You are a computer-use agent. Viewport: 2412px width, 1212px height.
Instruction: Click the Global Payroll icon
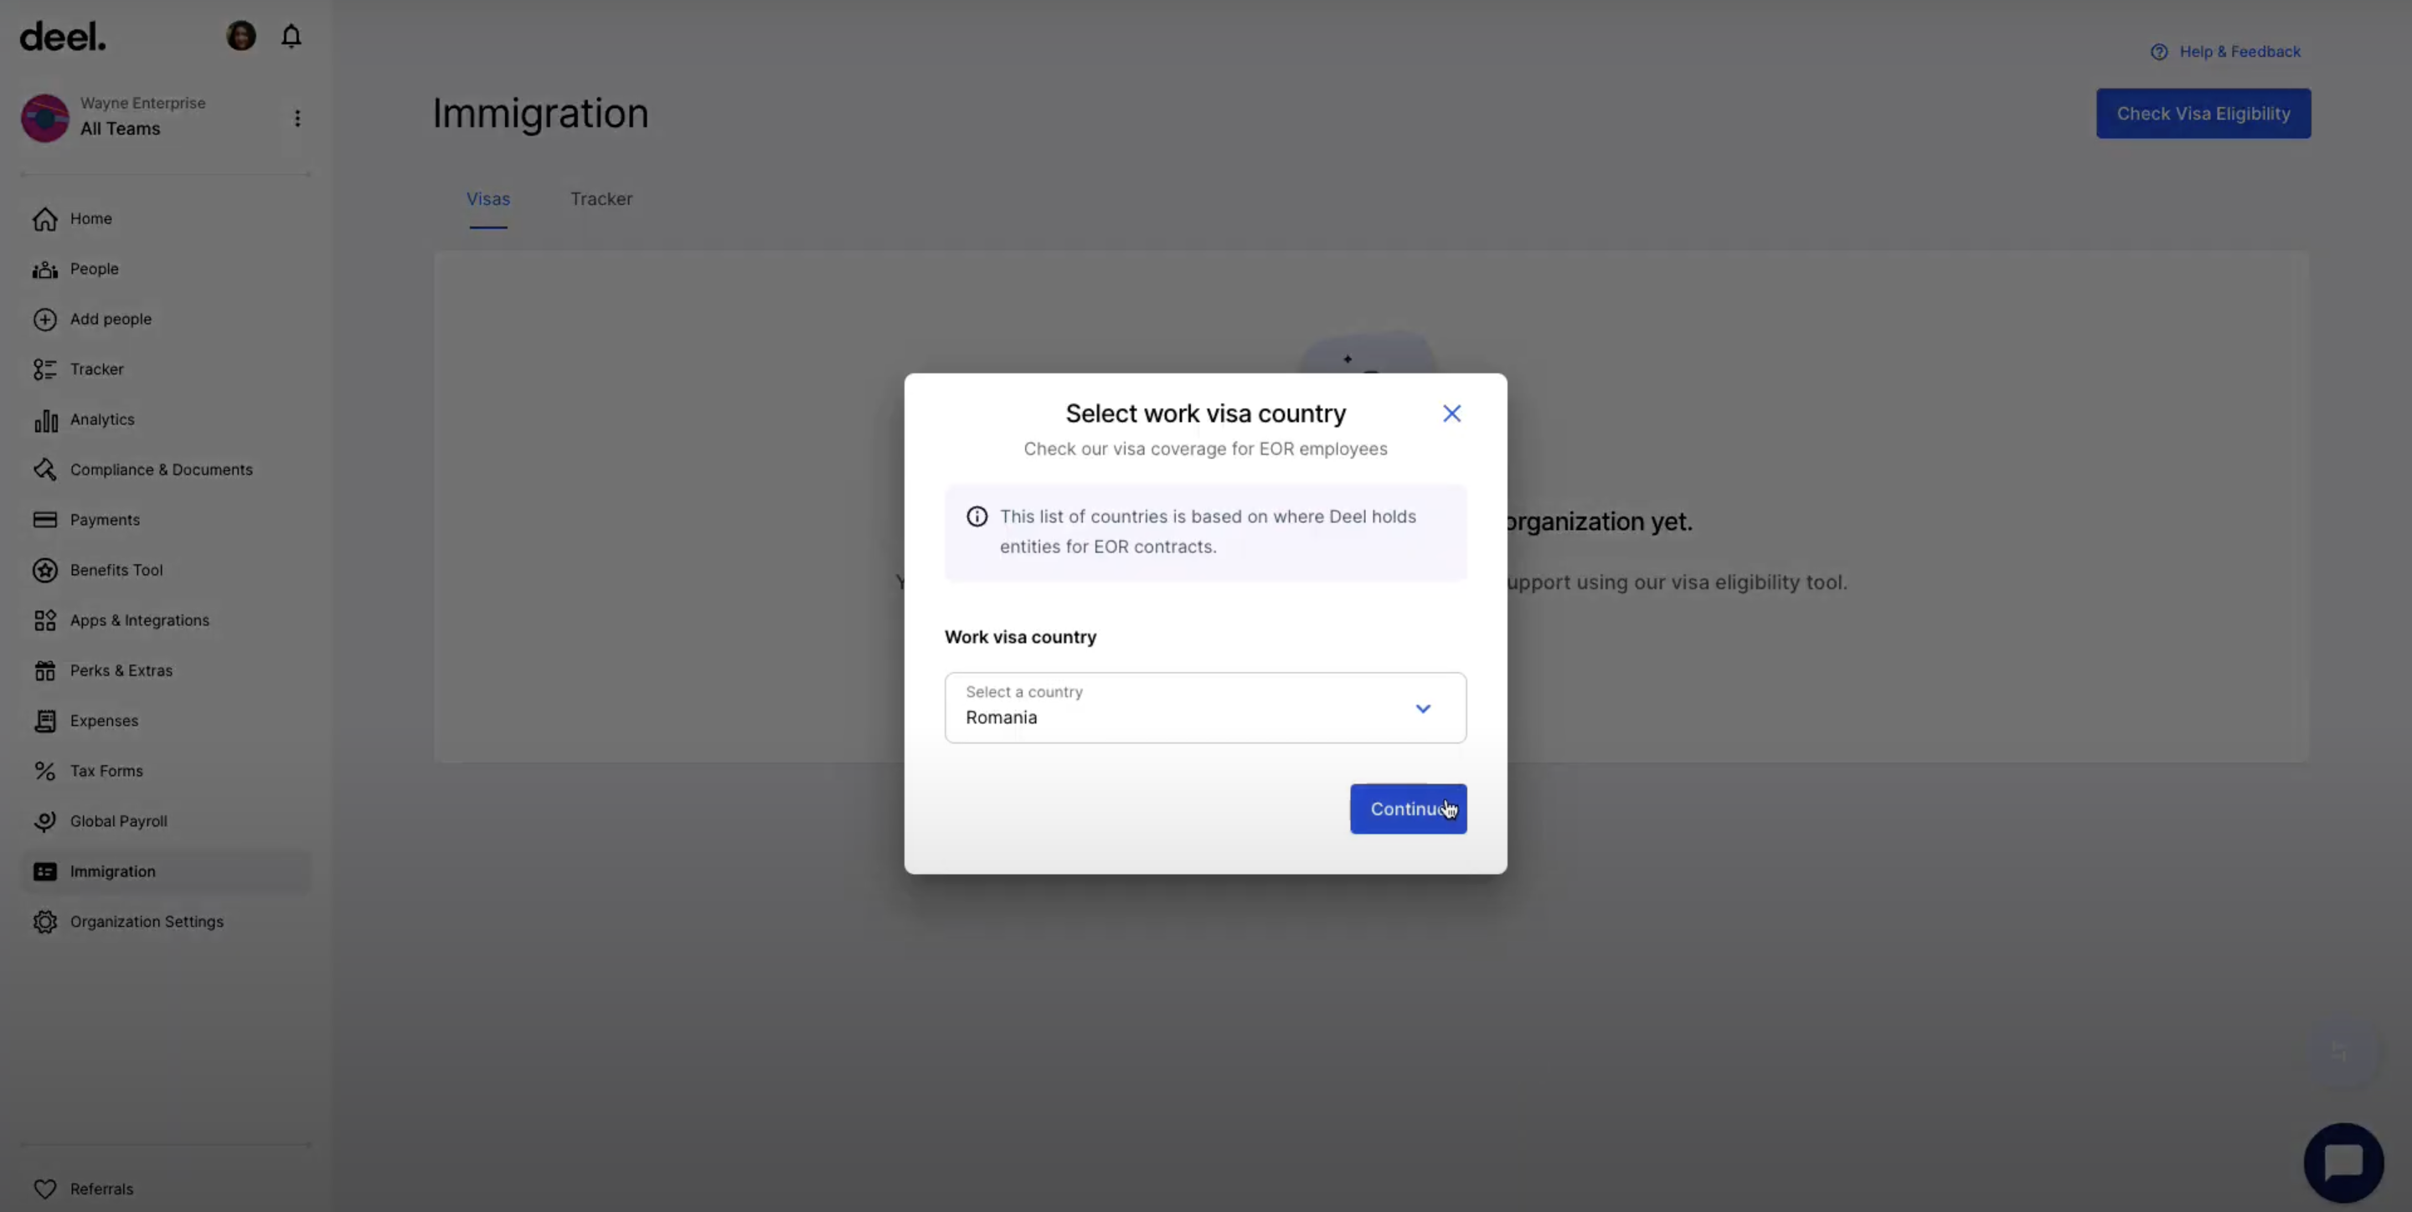(45, 821)
